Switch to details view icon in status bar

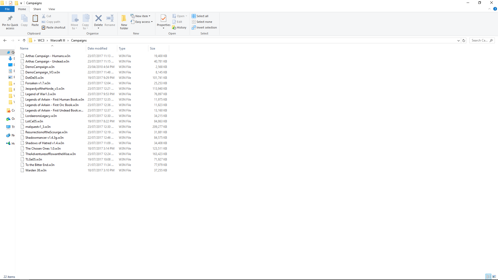coord(488,277)
